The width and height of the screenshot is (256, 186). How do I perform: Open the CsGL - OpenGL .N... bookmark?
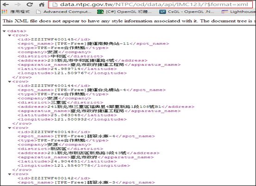pos(187,12)
